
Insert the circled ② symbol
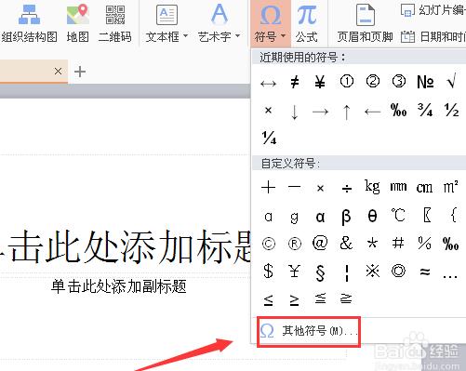point(373,82)
